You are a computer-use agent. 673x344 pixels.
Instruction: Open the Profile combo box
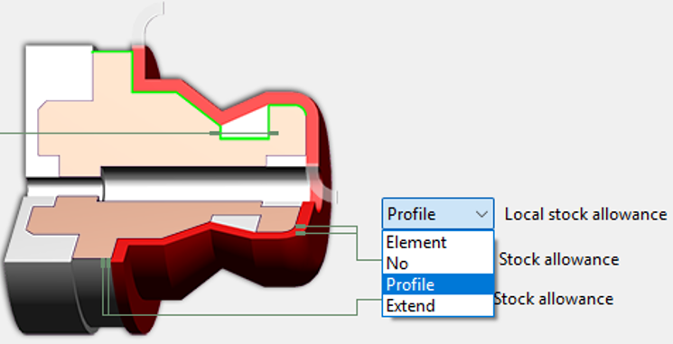click(438, 214)
